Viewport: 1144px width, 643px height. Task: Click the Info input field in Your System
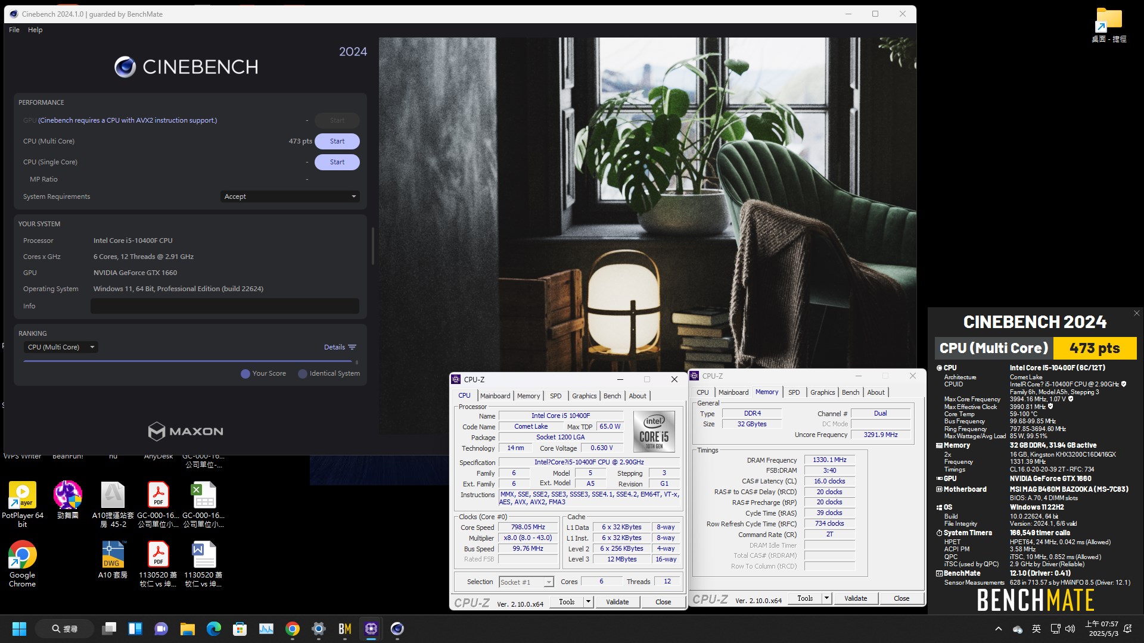[x=225, y=306]
